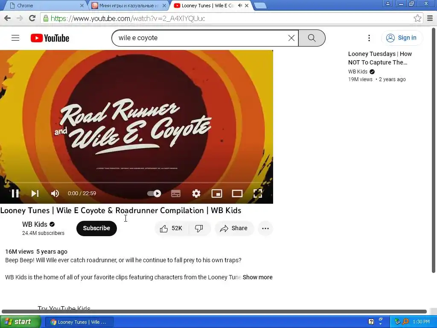Bookmark this page with star icon
Image resolution: width=437 pixels, height=328 pixels.
(417, 18)
